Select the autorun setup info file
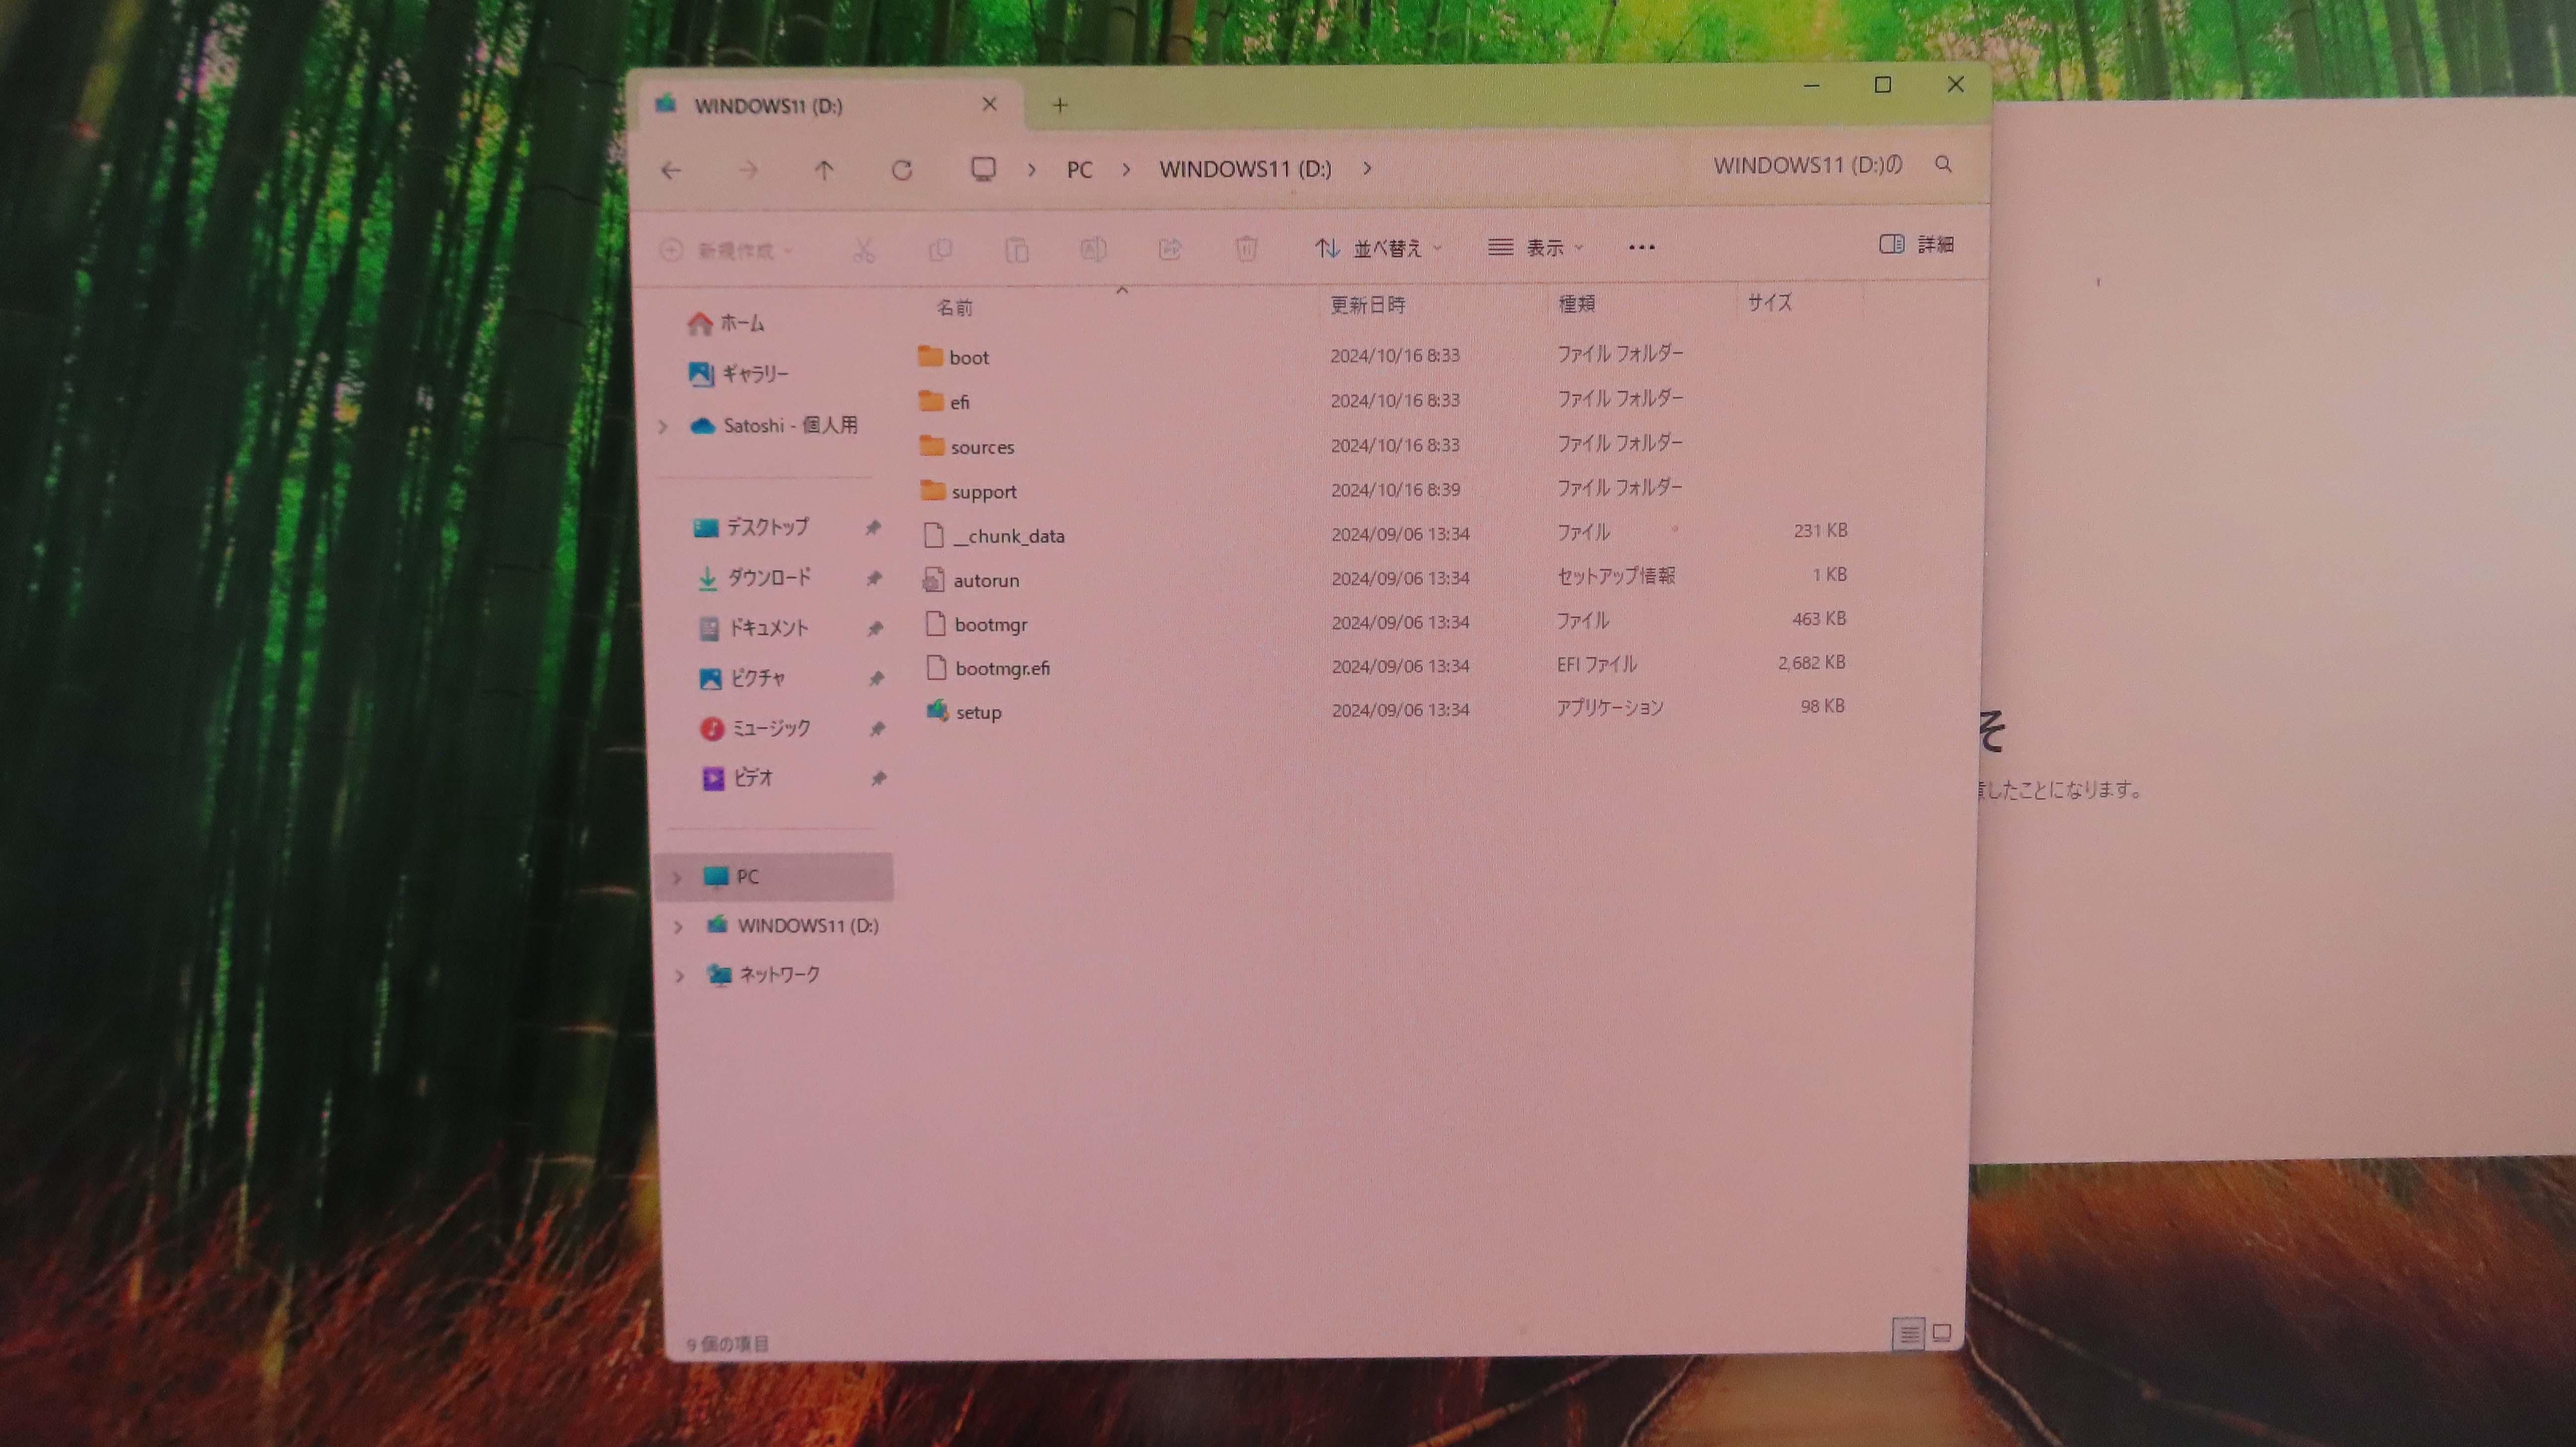The width and height of the screenshot is (2576, 1447). [971, 580]
